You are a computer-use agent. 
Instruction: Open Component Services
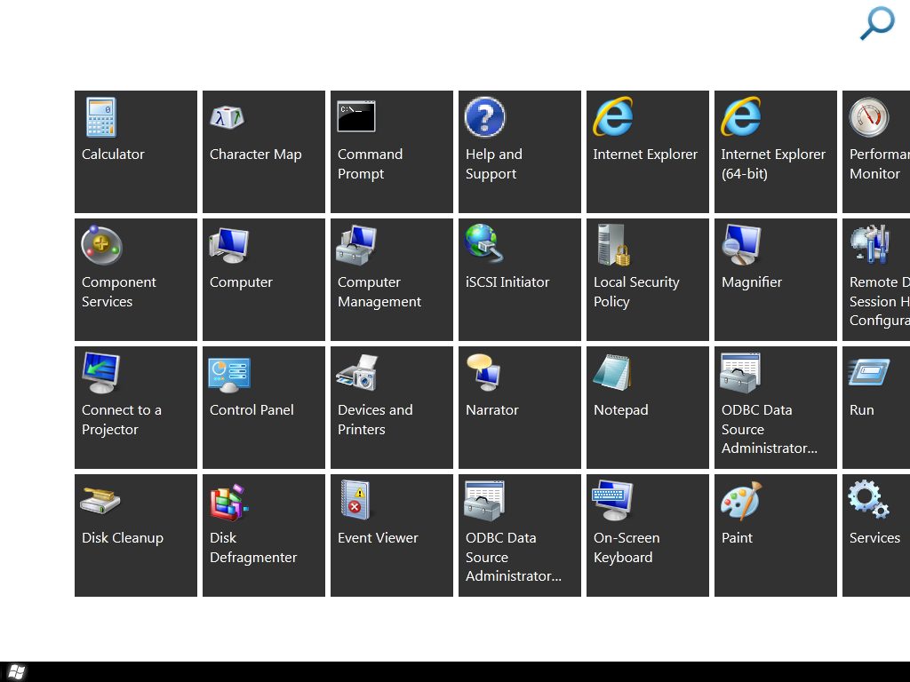coord(136,280)
